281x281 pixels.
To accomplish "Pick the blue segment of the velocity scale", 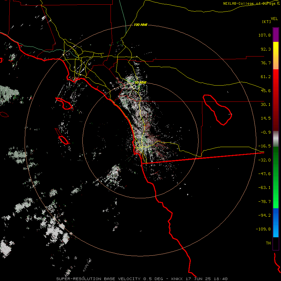I will click(x=276, y=223).
